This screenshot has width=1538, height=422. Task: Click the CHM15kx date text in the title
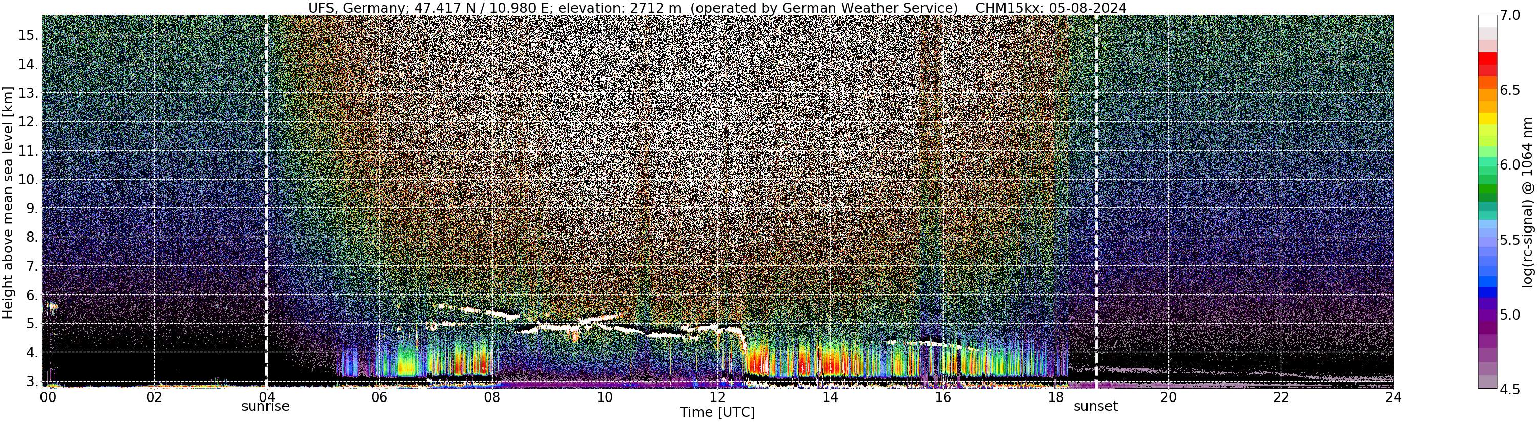click(1051, 8)
